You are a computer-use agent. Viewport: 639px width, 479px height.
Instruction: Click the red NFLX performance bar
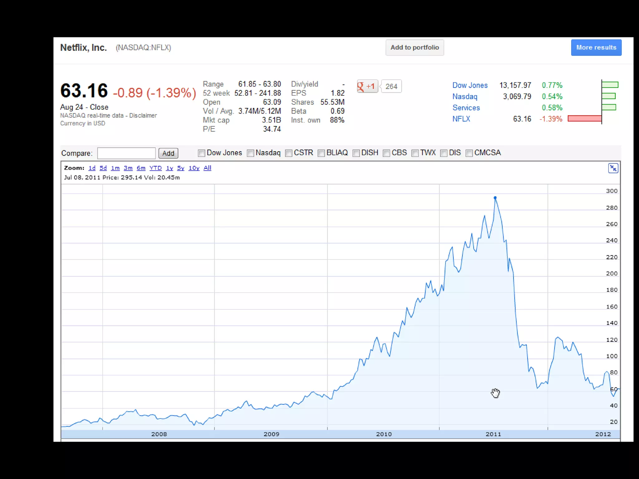tap(584, 119)
